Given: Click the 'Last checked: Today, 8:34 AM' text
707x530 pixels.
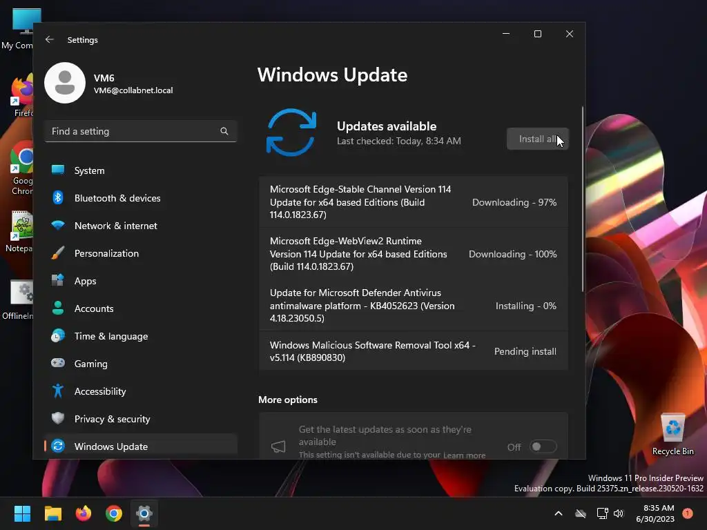Looking at the screenshot, I should pyautogui.click(x=398, y=141).
